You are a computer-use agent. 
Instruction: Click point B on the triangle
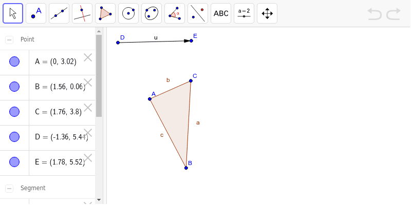186,168
